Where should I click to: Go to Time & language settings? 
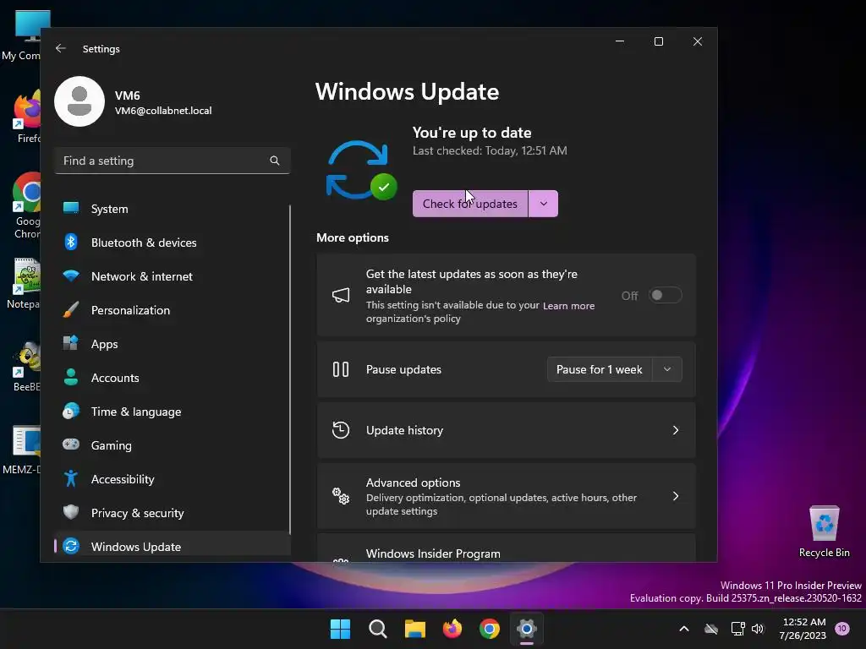173,412
